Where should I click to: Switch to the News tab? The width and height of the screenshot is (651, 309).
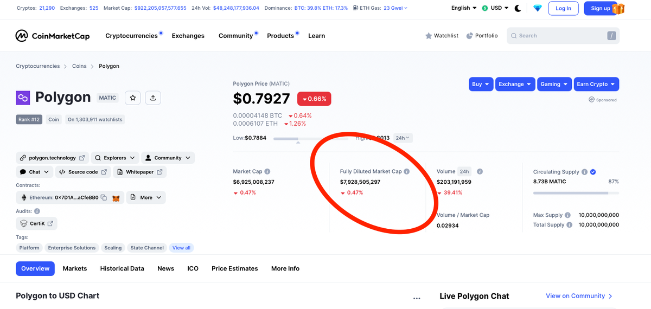166,268
